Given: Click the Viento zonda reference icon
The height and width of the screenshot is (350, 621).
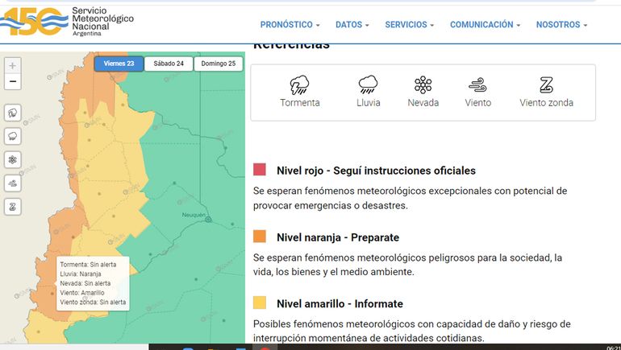Looking at the screenshot, I should pyautogui.click(x=546, y=85).
